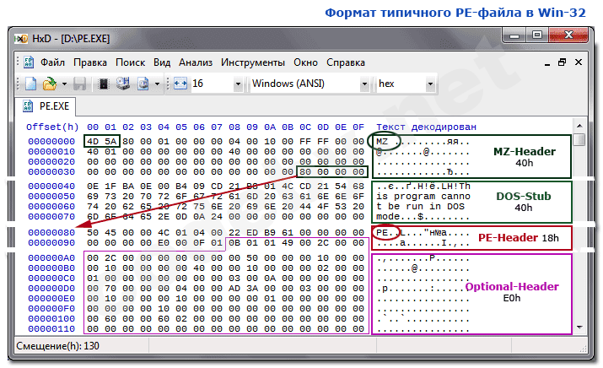Click hex byte 3A in row 000000D0
603x368 pixels.
click(252, 289)
